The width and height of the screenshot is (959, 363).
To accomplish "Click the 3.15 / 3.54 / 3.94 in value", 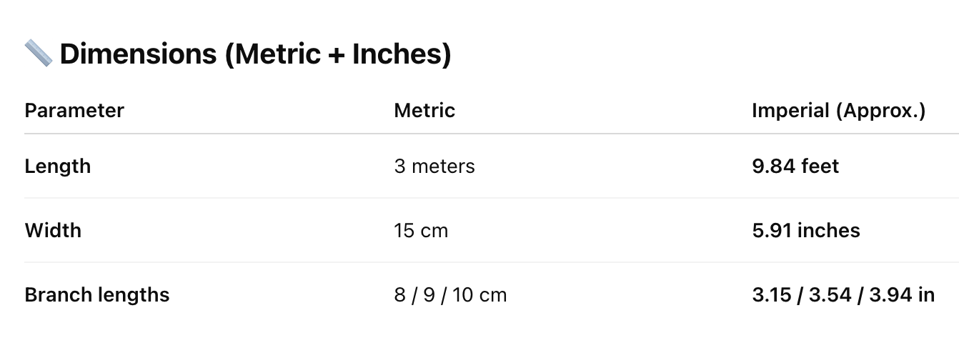I will point(843,294).
